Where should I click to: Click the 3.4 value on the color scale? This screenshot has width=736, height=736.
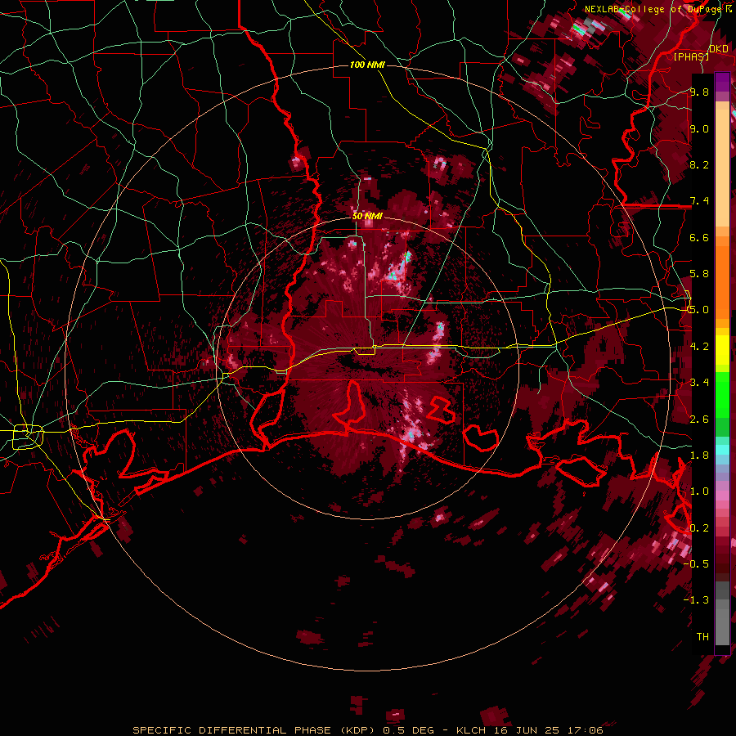coord(699,382)
